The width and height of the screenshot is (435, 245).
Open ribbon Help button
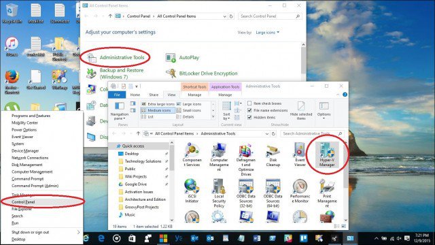pyautogui.click(x=345, y=95)
